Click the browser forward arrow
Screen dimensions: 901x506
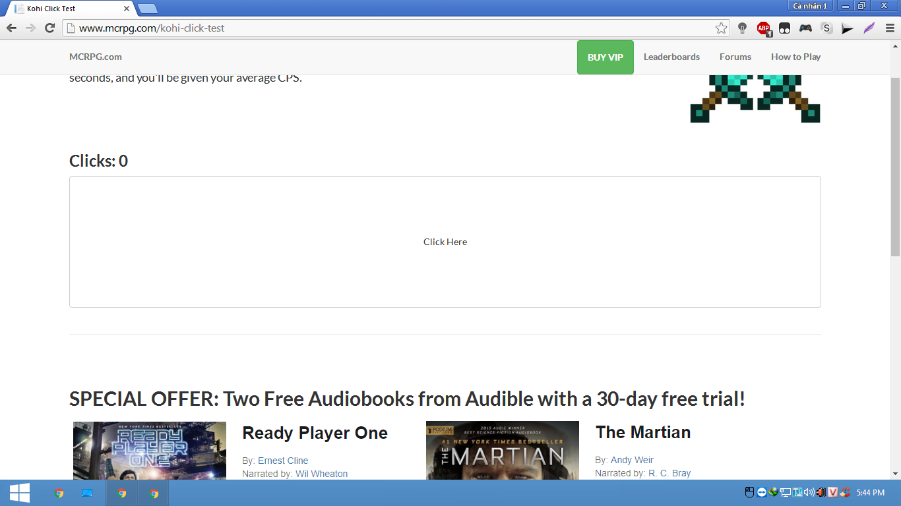click(x=30, y=28)
